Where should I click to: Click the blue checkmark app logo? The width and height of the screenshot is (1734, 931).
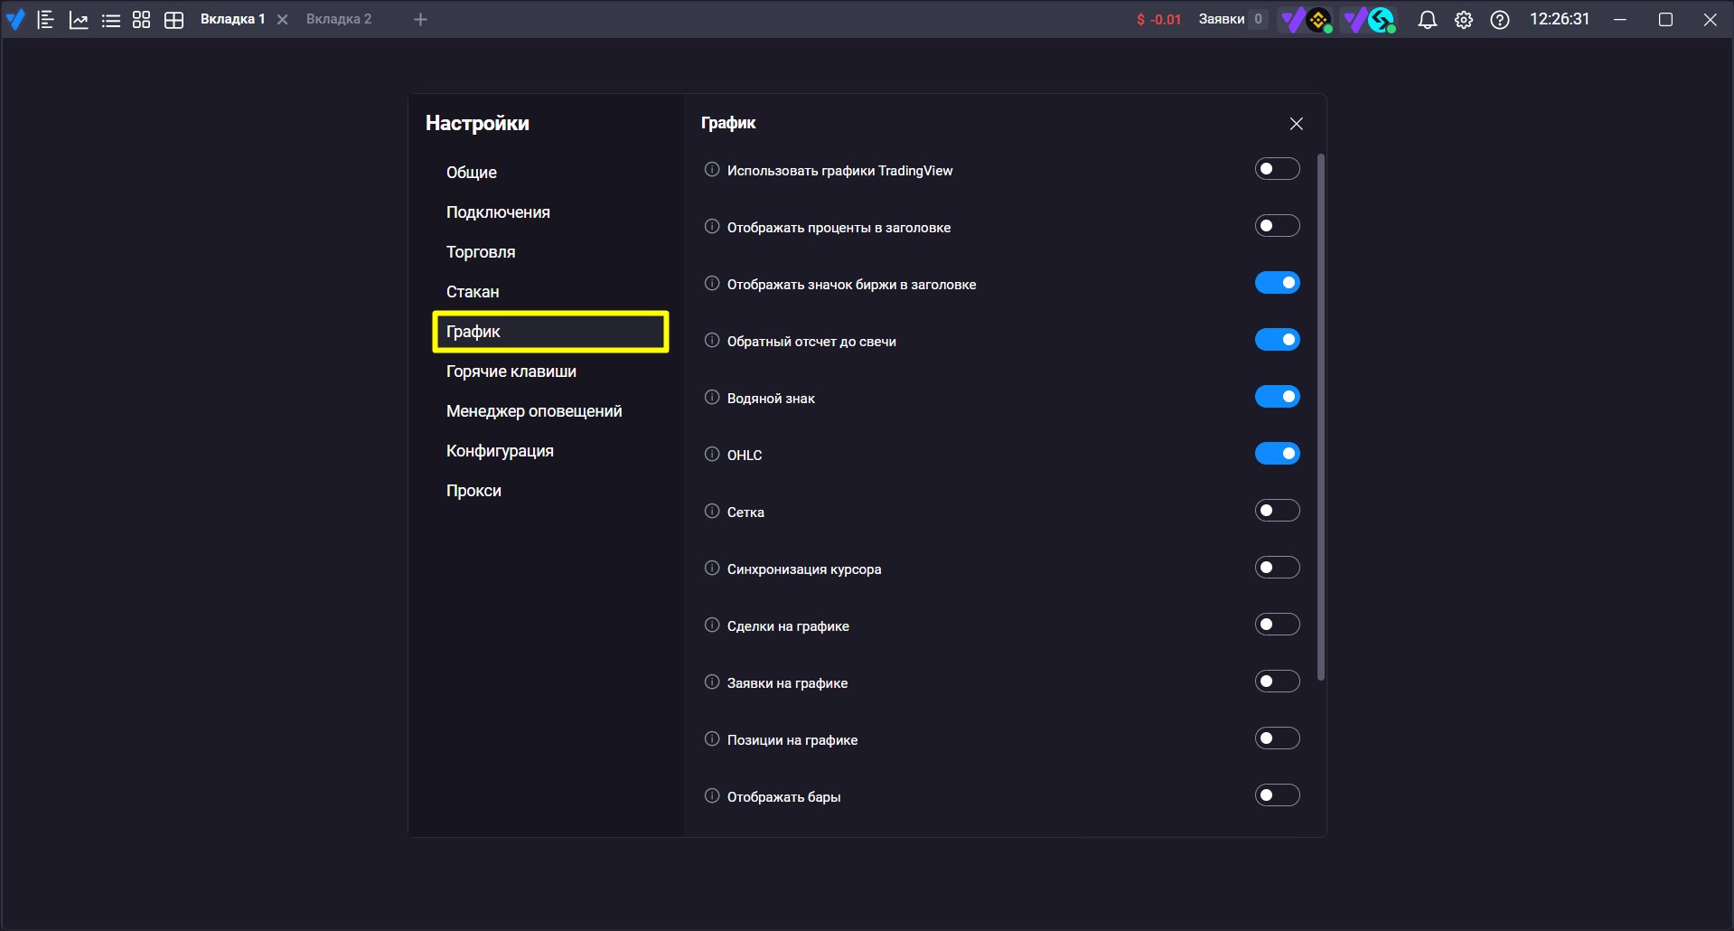[x=15, y=19]
